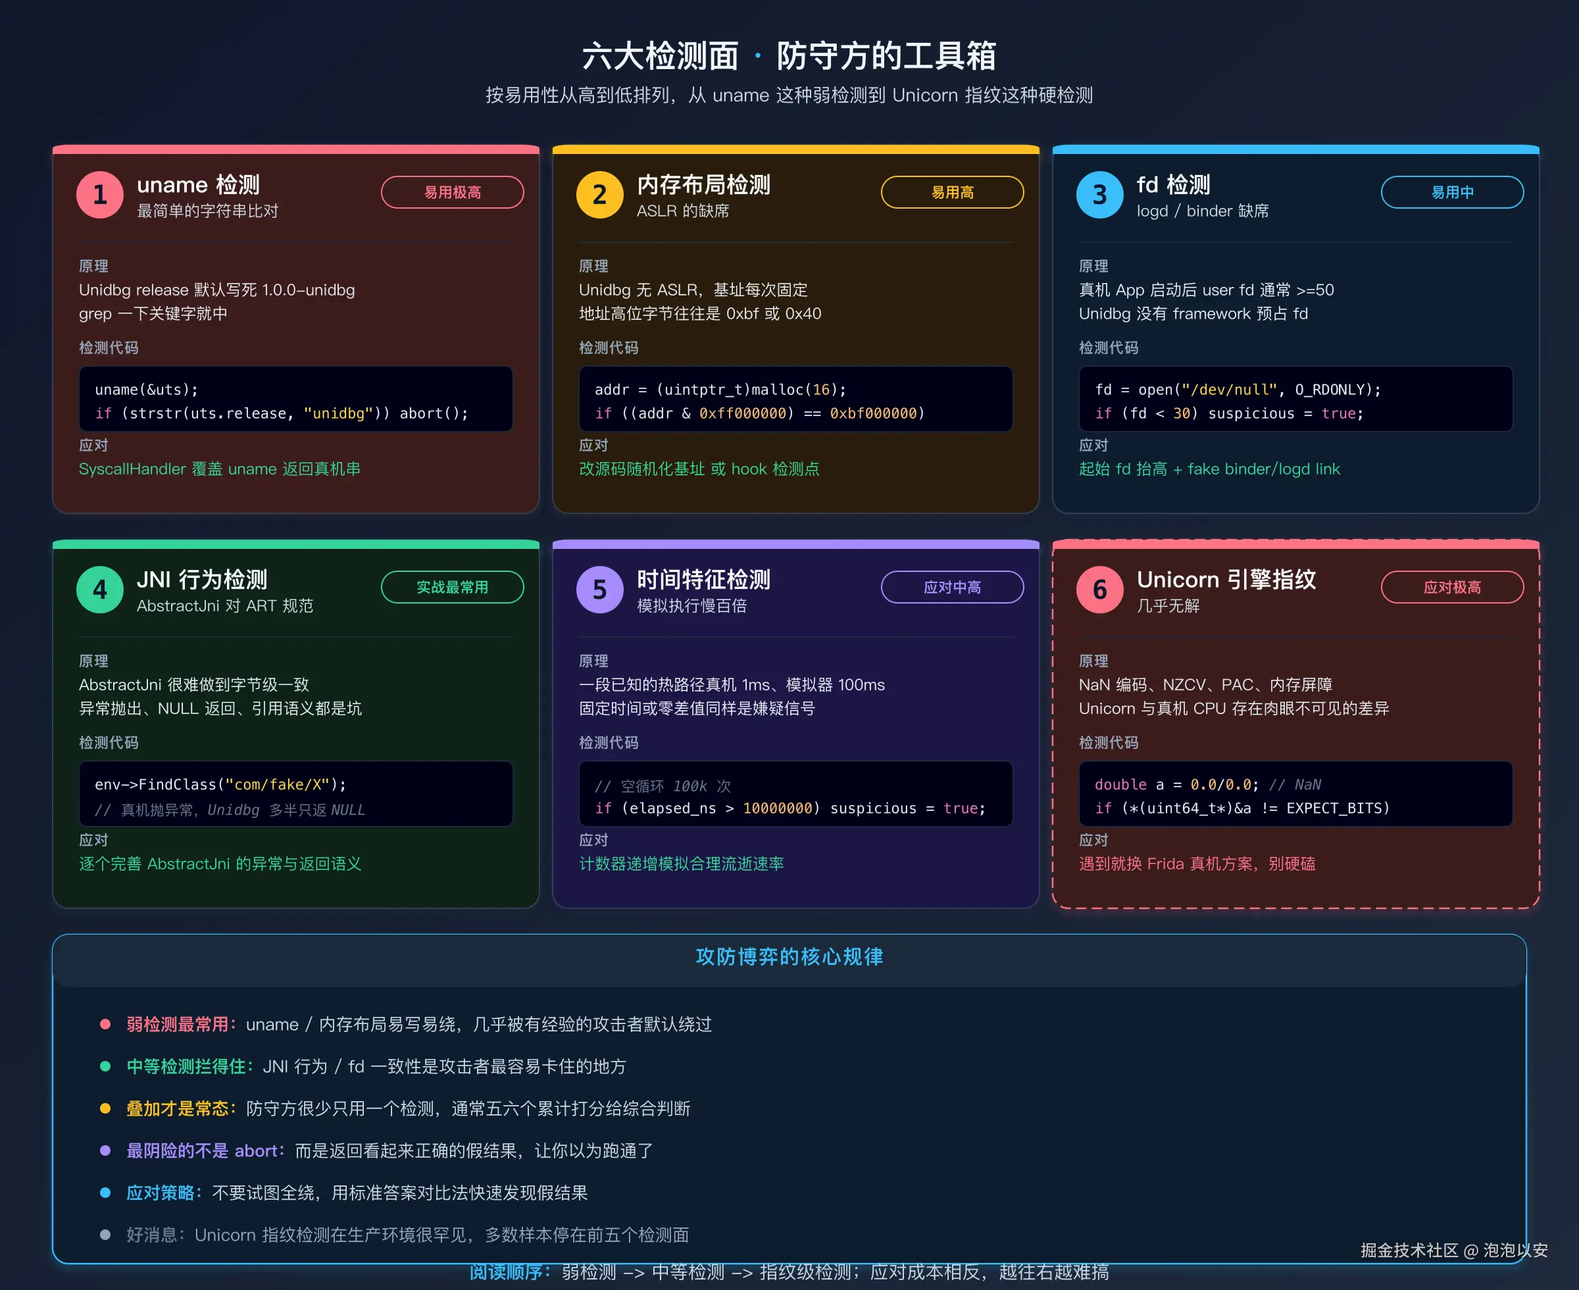The width and height of the screenshot is (1579, 1290).
Task: Click the code line fd = open("/dev/null", O_RDONLY);
Action: point(1238,390)
